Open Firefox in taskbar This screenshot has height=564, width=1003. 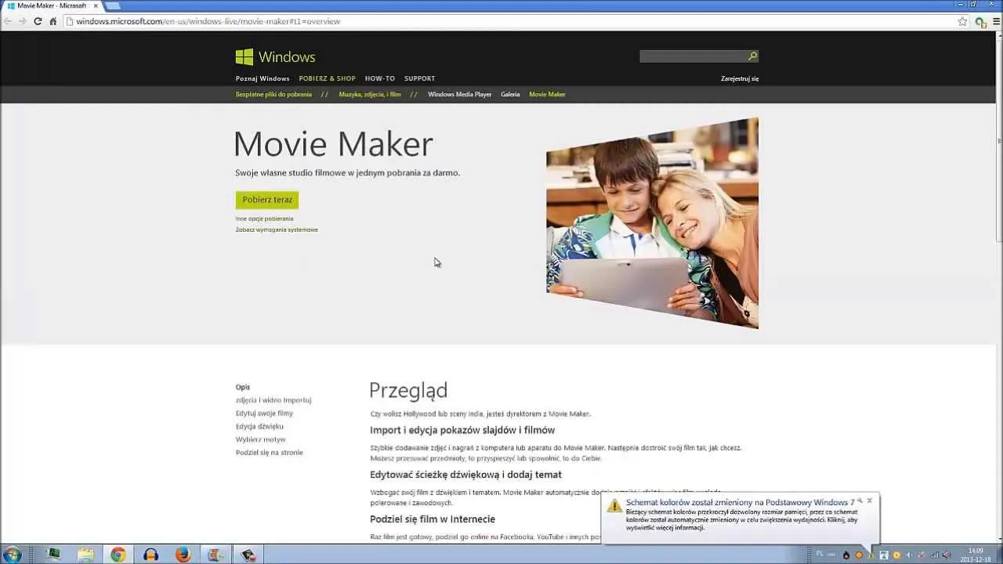click(183, 555)
